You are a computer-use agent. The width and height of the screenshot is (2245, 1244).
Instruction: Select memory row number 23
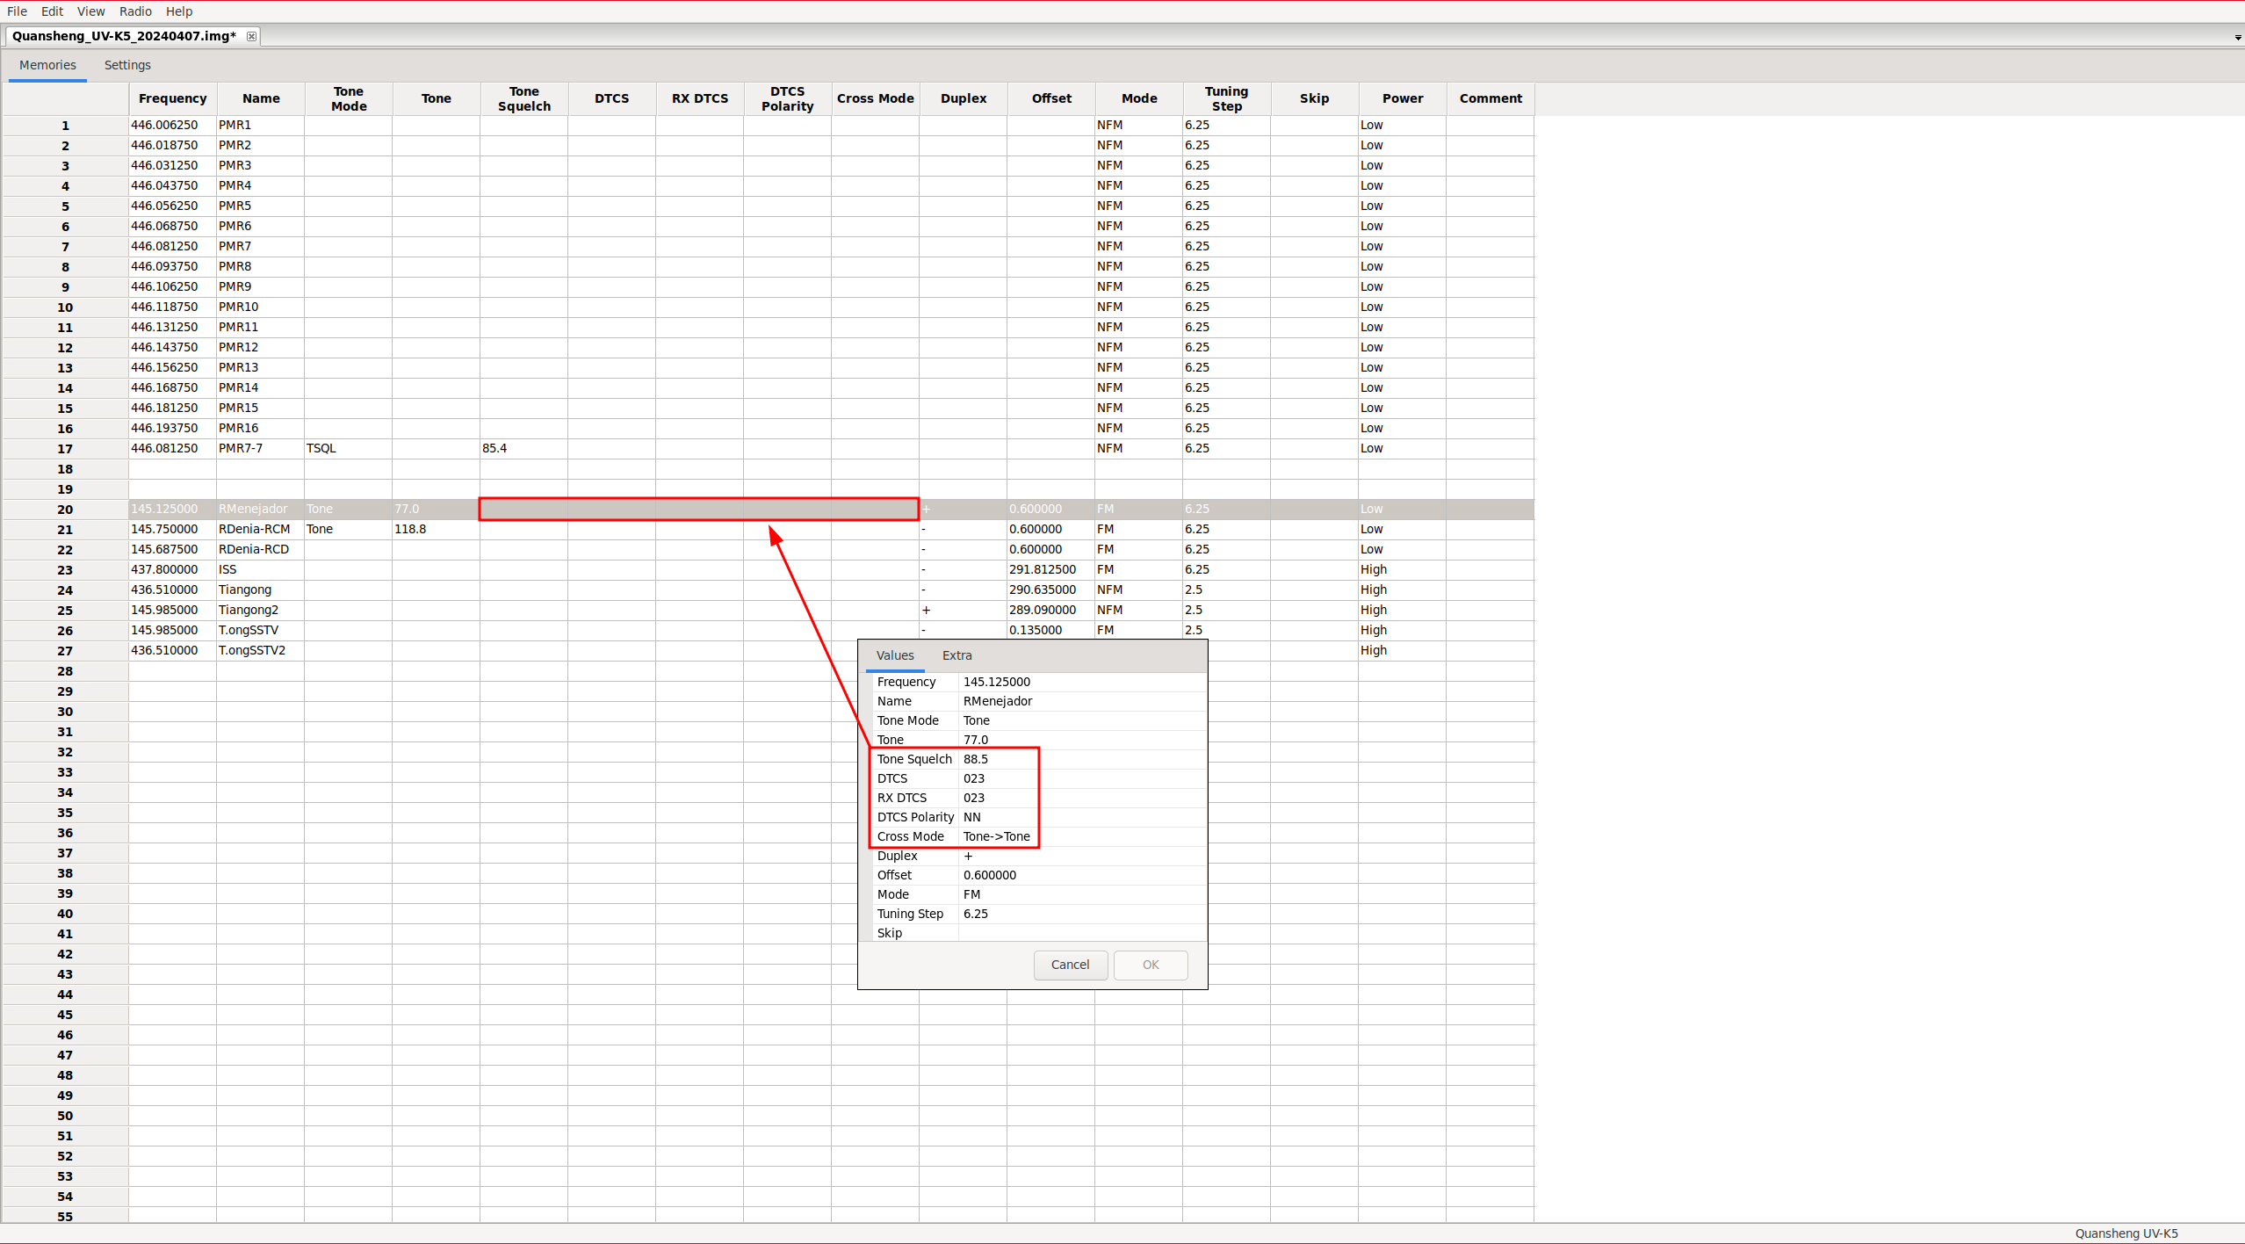click(x=65, y=570)
